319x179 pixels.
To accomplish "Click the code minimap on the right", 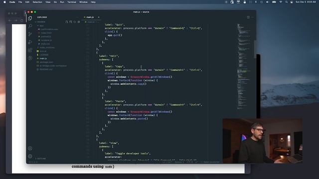I will click(x=244, y=67).
